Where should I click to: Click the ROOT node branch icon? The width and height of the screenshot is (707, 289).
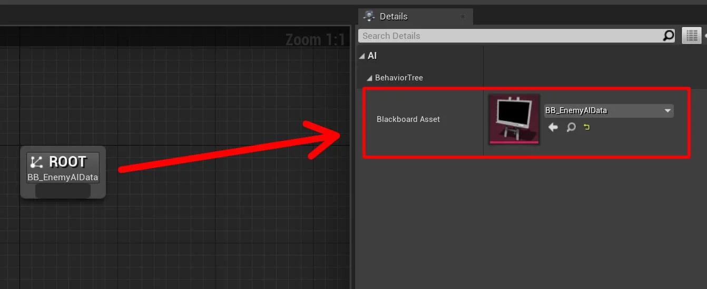37,162
